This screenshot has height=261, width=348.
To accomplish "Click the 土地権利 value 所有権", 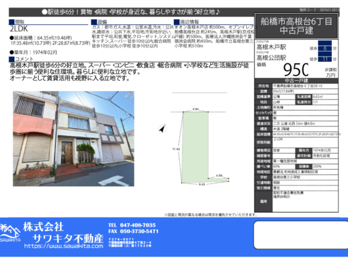I will point(278,107).
